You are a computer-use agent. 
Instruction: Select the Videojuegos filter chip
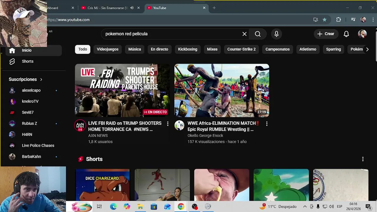click(x=108, y=49)
